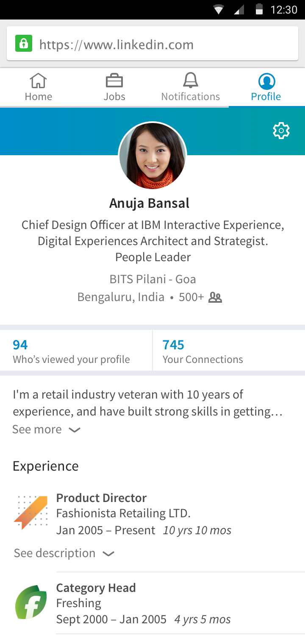The width and height of the screenshot is (305, 636).
Task: Open the settings gear icon
Action: pos(281,131)
